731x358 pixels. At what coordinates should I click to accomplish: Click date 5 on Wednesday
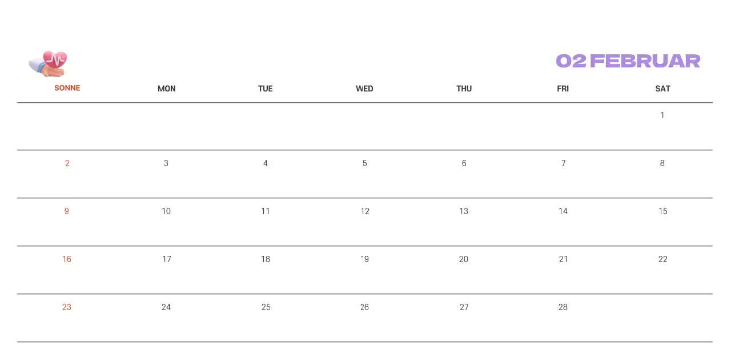click(364, 163)
